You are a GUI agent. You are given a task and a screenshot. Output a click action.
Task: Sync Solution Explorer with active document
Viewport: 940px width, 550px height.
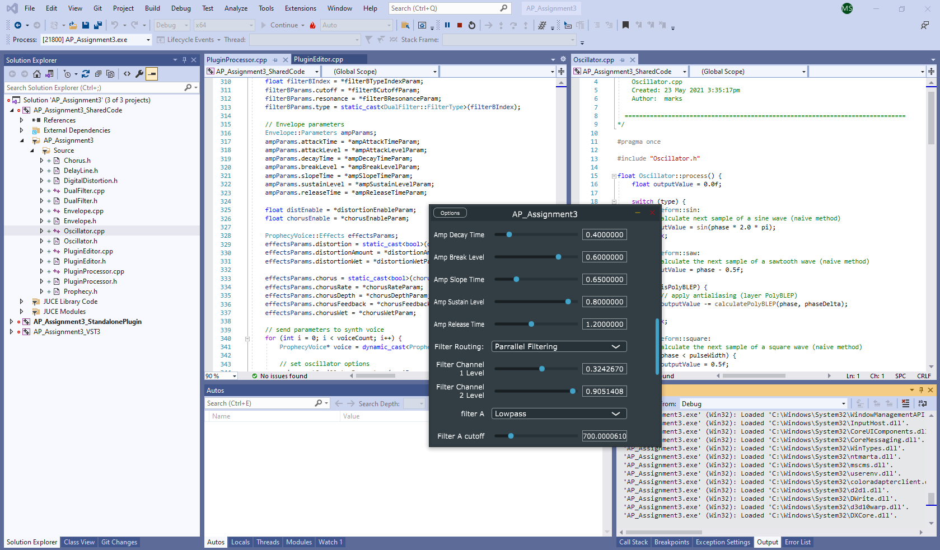click(86, 74)
